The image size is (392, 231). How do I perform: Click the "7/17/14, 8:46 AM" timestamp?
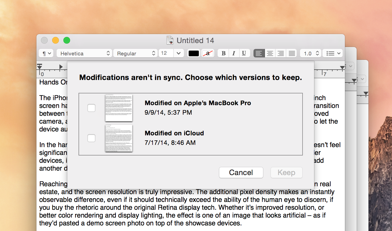click(x=170, y=143)
